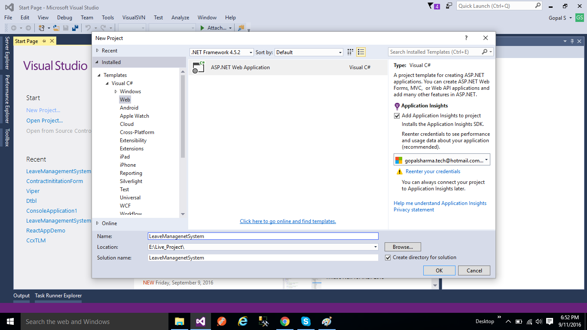Open the Location path dropdown arrow

376,247
